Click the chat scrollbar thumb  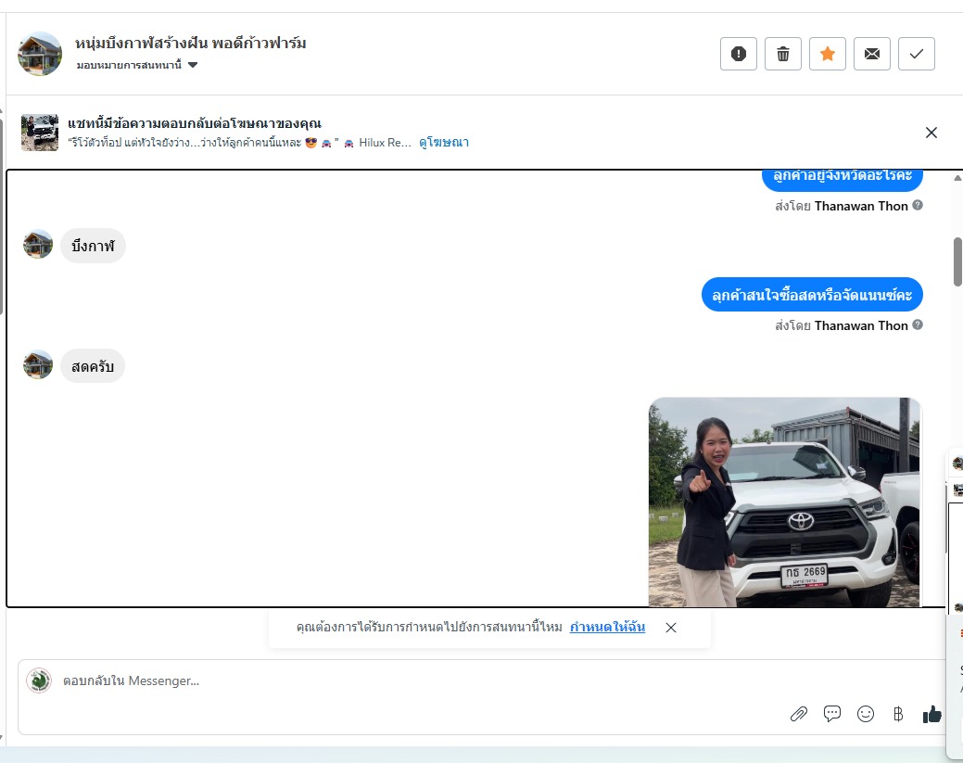pos(957,261)
